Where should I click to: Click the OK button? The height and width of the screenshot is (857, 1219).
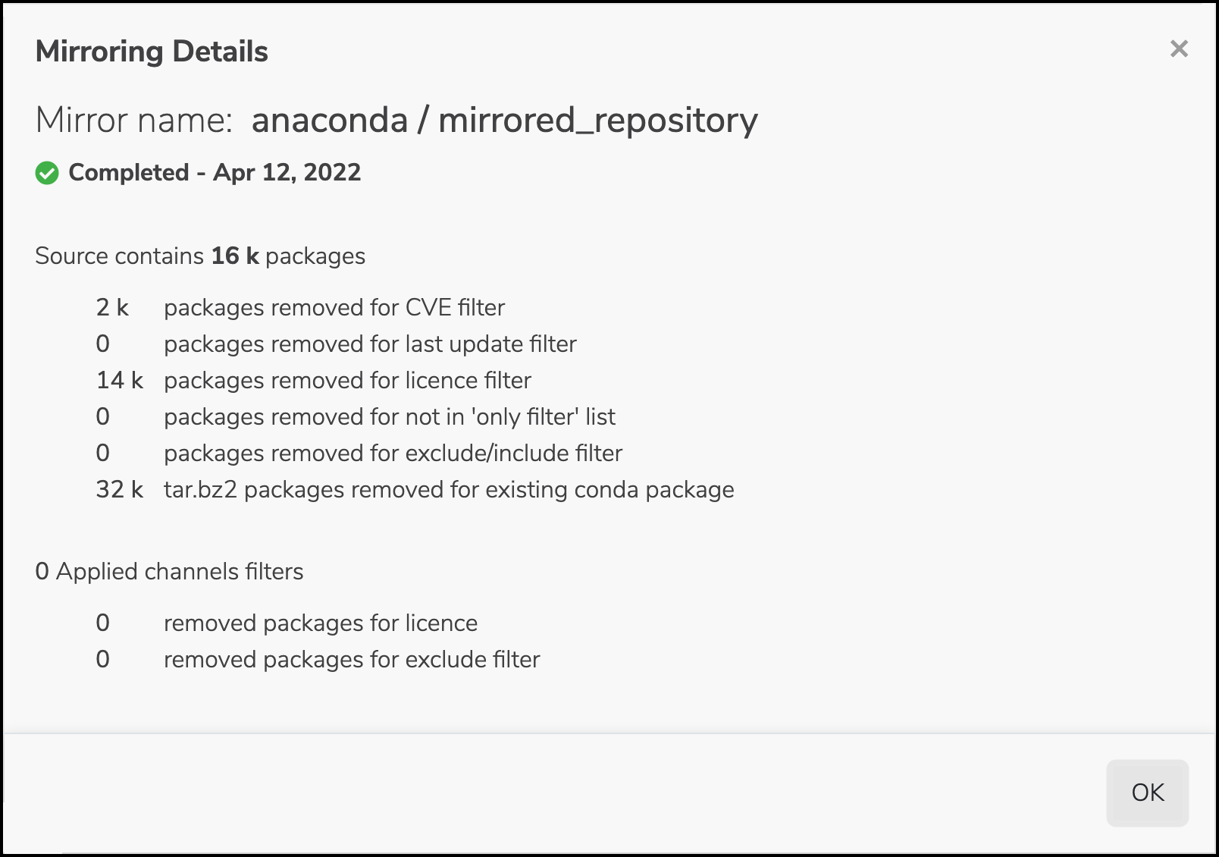click(x=1148, y=793)
